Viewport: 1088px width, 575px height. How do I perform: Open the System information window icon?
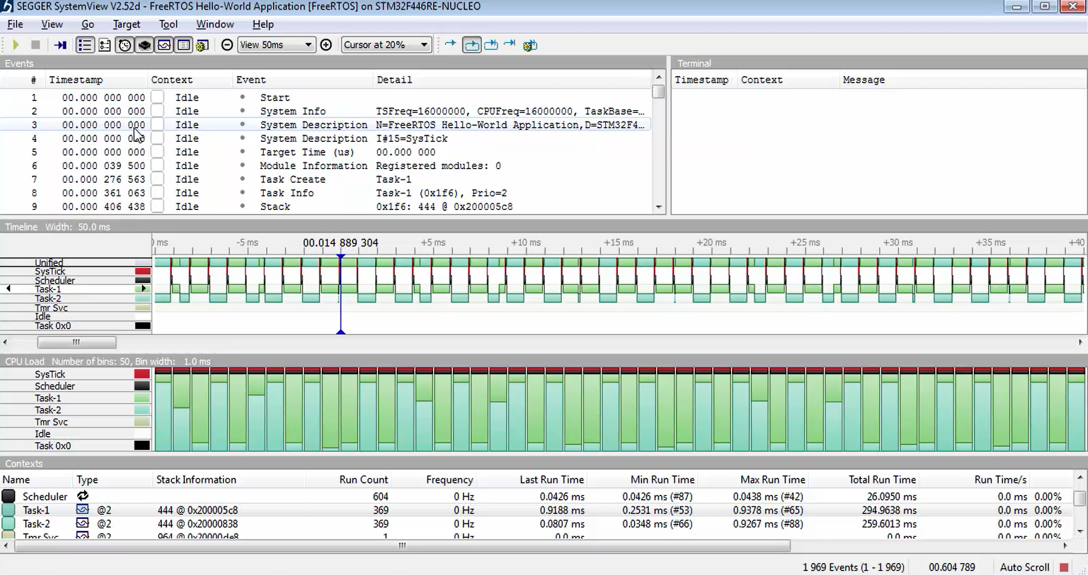tap(202, 45)
